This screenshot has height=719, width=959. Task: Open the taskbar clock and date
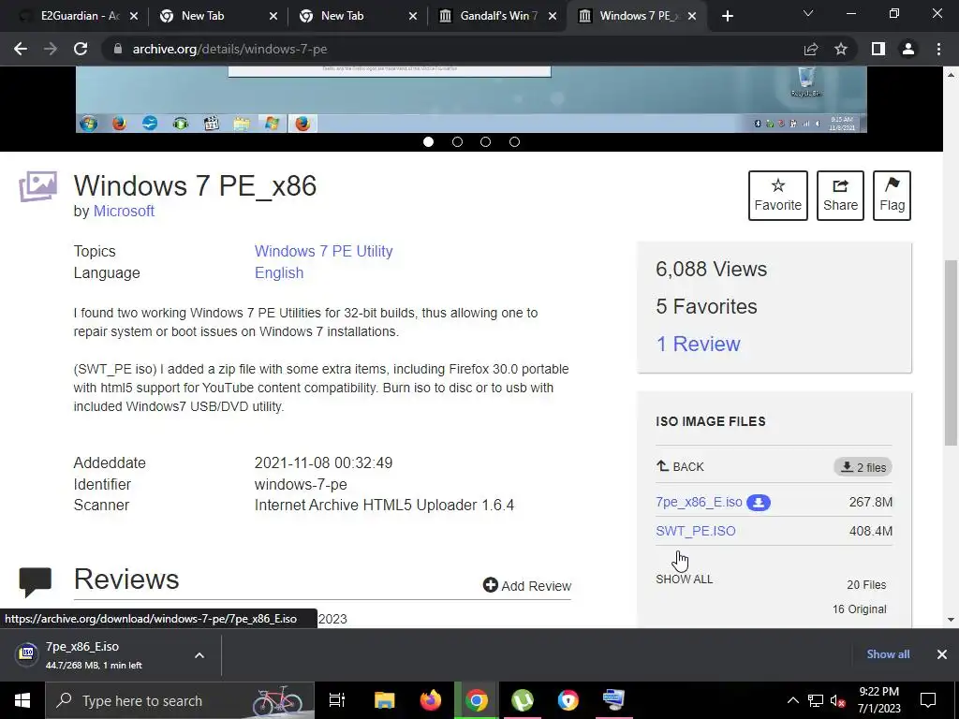click(878, 700)
